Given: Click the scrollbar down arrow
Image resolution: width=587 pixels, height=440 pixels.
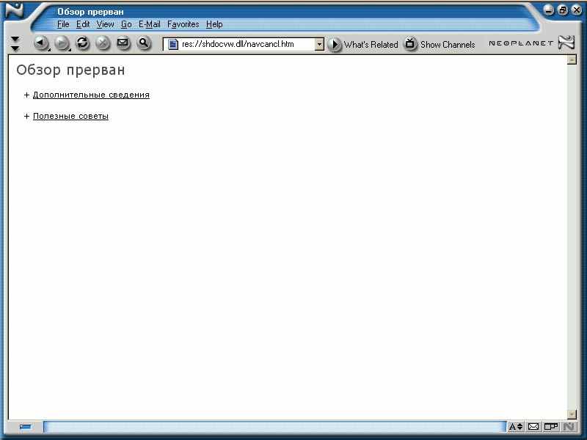Looking at the screenshot, I should [572, 414].
